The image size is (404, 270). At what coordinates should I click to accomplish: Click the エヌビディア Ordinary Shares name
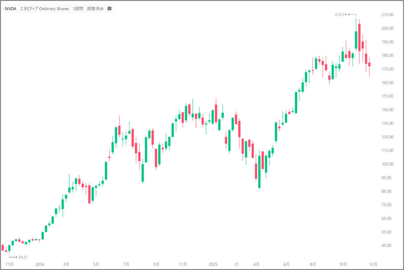click(x=45, y=8)
